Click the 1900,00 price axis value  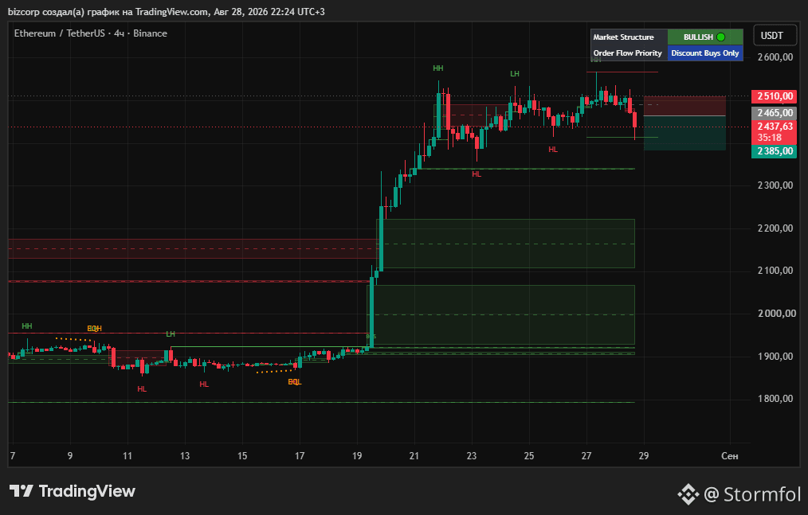[x=775, y=356]
